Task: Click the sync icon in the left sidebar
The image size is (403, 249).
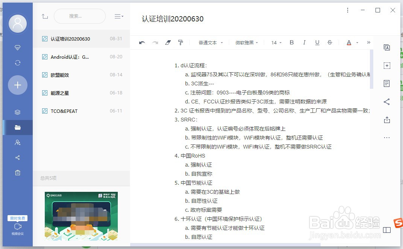Action: [17, 62]
